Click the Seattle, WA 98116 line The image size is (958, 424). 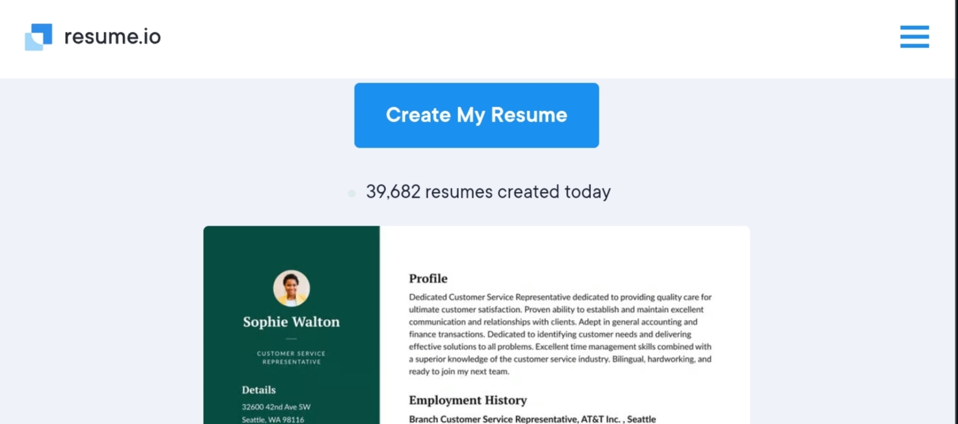273,419
